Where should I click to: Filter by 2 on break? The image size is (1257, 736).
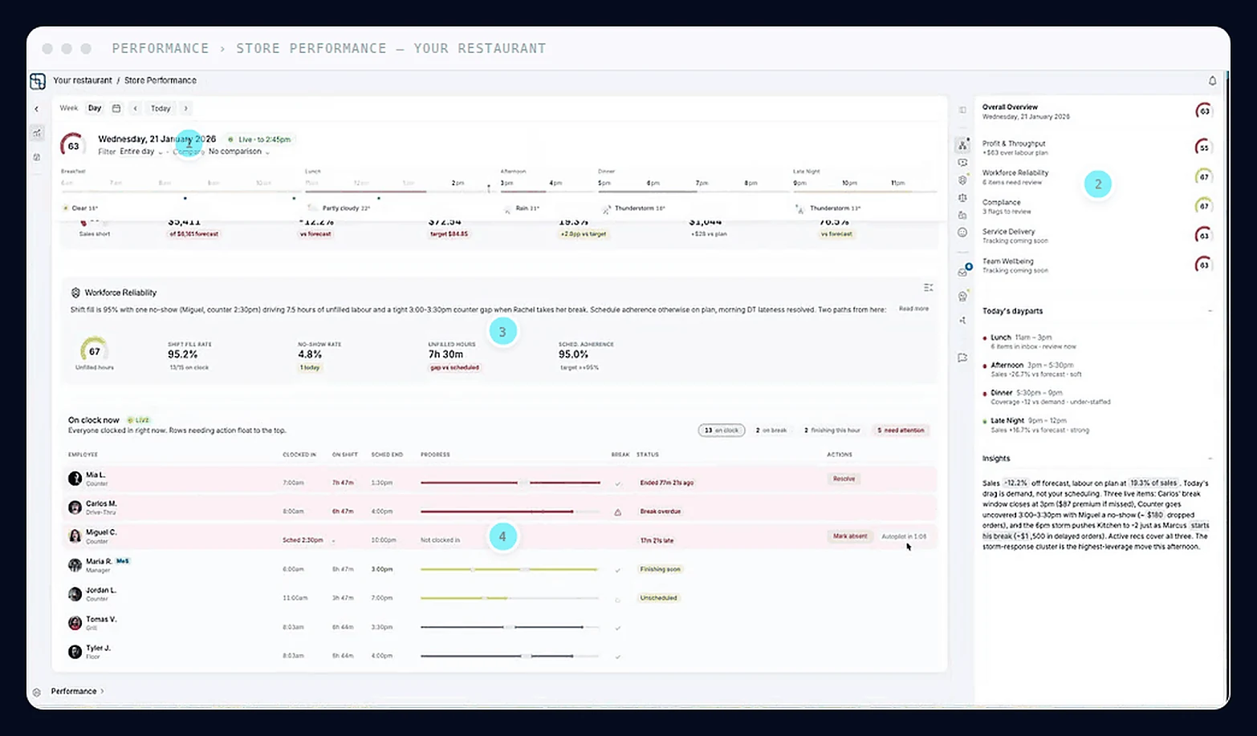pos(771,431)
